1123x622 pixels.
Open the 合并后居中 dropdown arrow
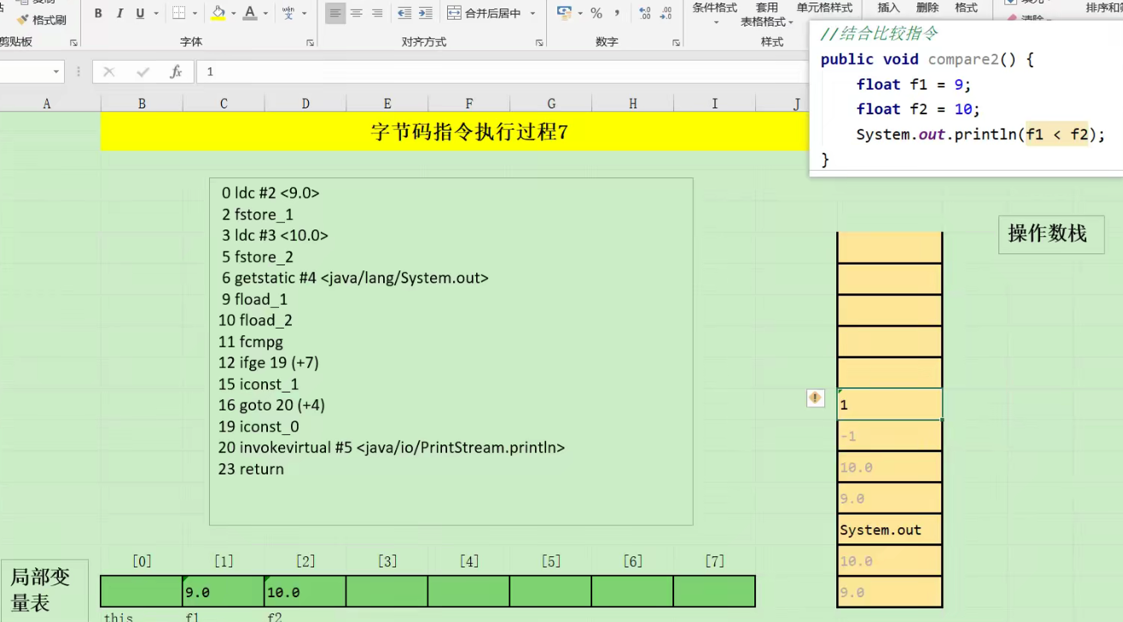532,14
